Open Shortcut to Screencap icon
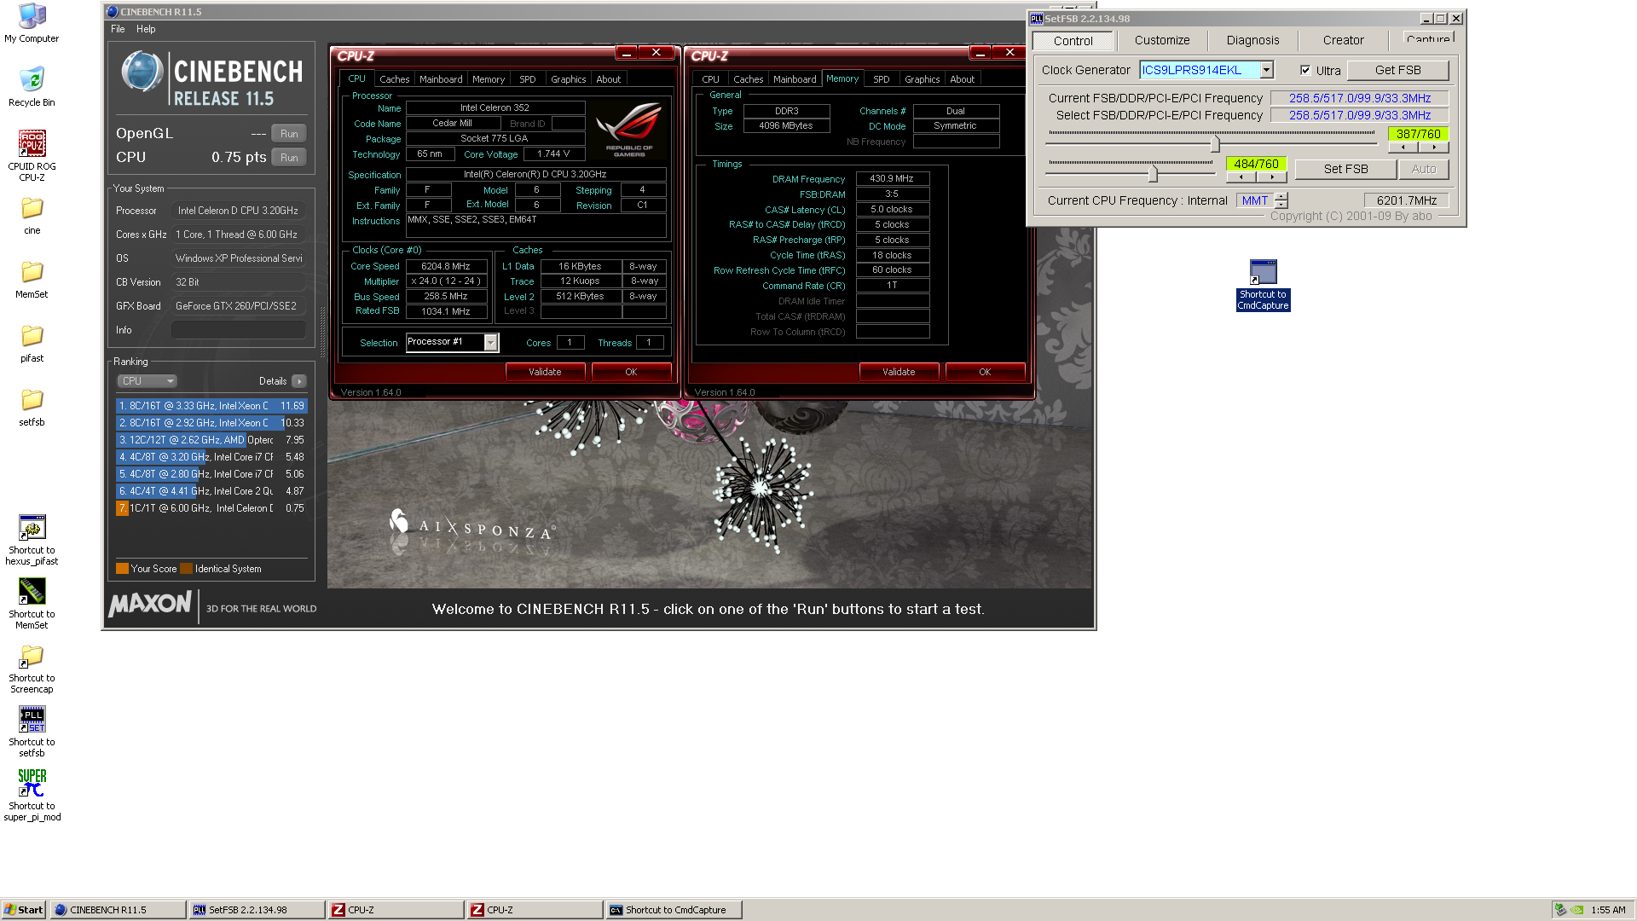Image resolution: width=1637 pixels, height=921 pixels. (x=32, y=668)
